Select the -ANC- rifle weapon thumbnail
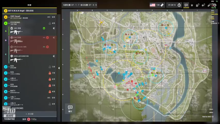 16,32
